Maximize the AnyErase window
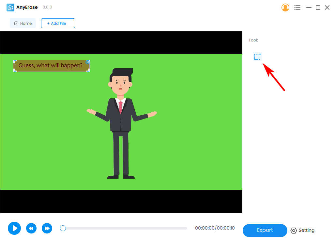Screen dimensions: 334x241 [318, 8]
